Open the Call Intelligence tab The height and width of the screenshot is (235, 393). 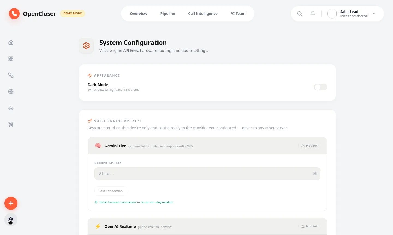[203, 14]
